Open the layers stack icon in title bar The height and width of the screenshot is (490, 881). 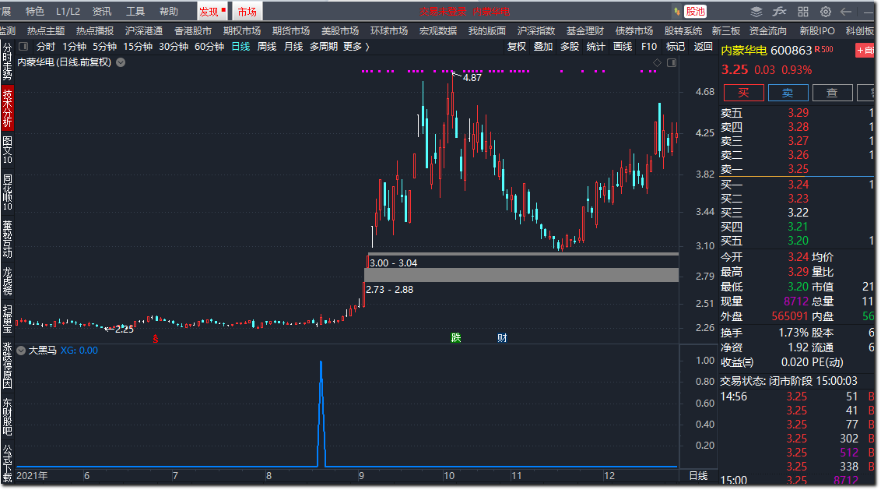(756, 11)
